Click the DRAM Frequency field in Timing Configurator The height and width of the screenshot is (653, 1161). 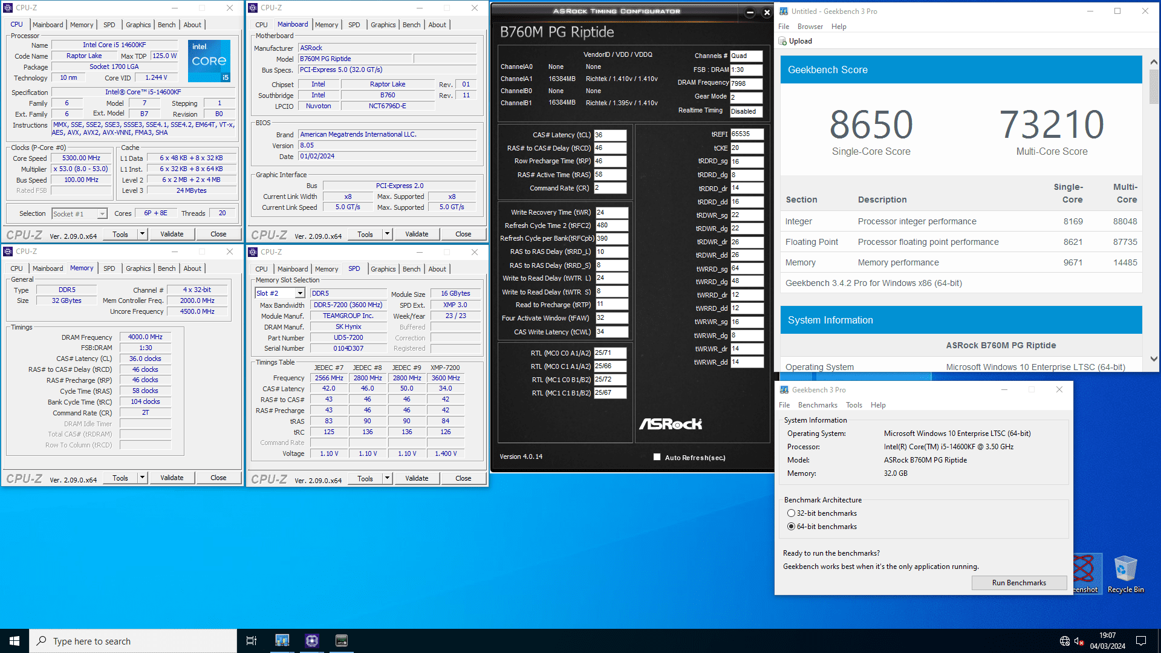coord(746,83)
